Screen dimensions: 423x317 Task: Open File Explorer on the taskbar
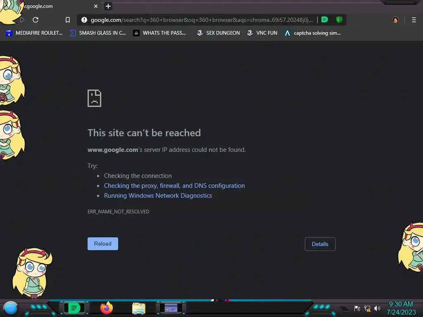(x=139, y=308)
